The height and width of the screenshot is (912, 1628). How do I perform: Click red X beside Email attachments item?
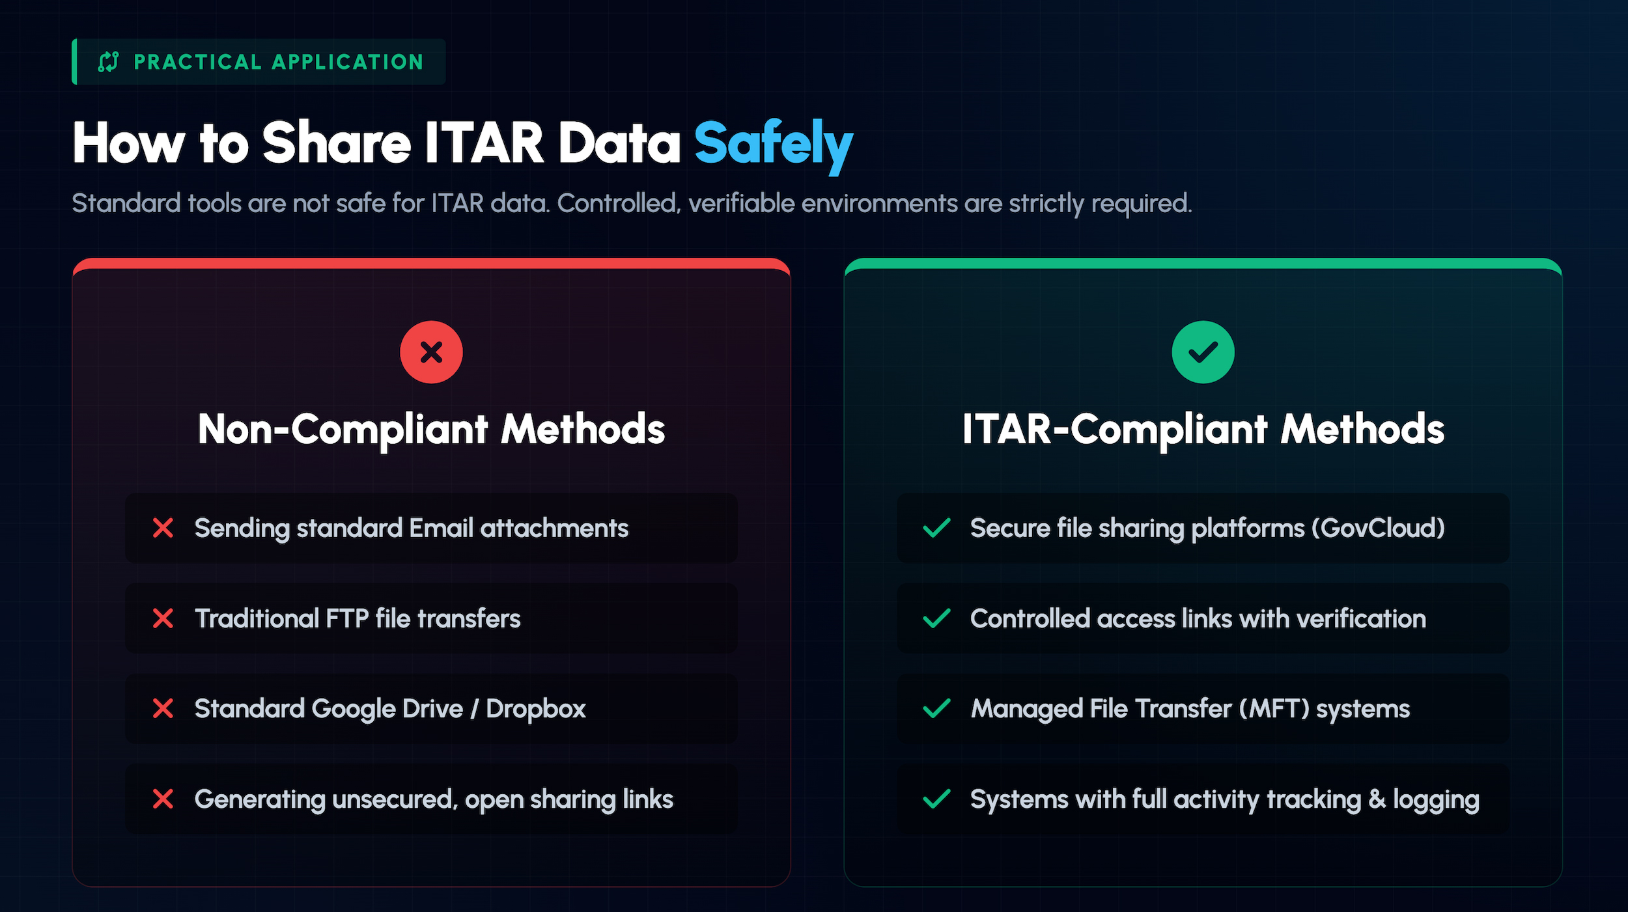click(x=163, y=528)
